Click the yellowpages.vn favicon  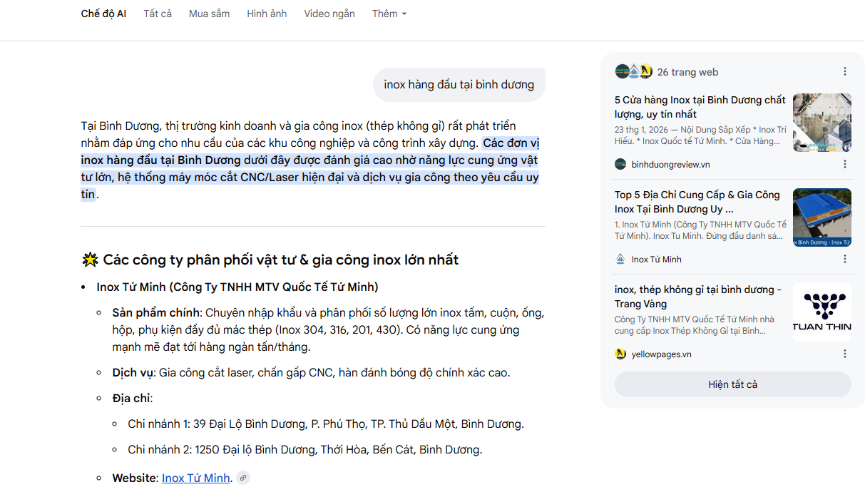(620, 354)
